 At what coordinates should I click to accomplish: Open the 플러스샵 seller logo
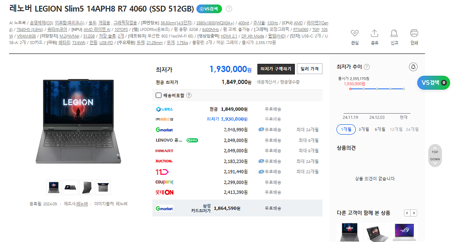164,119
